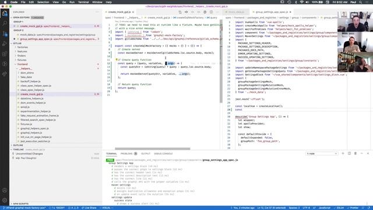Viewport: 373px width, 210px height.
Task: Expand the NPM Scripts section
Action: coord(21,204)
